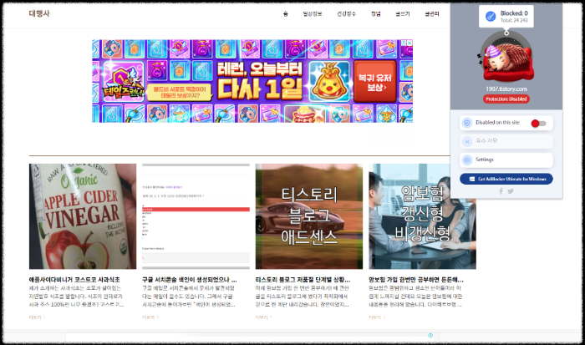Click the red '복귀 유저 보상' button in the ad
The width and height of the screenshot is (585, 345).
pos(374,82)
